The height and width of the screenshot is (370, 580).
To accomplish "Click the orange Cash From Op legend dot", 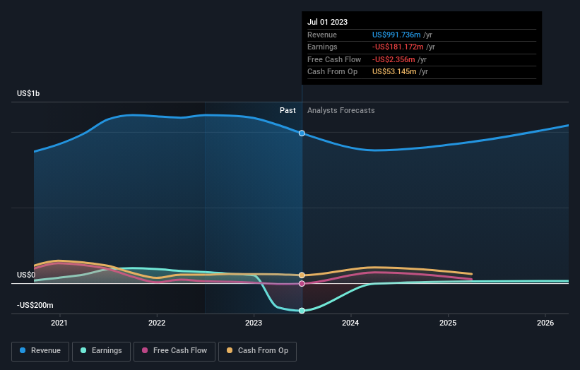I will [x=230, y=350].
